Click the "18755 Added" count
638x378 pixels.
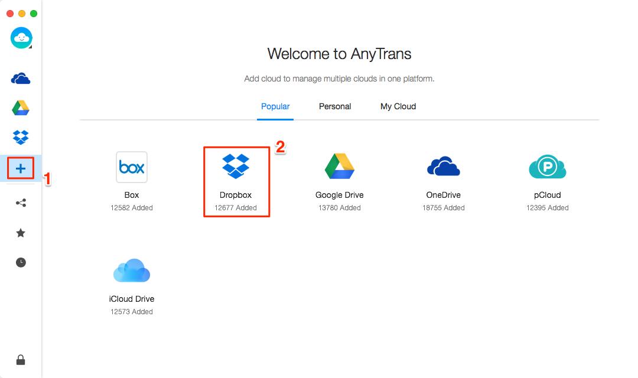point(444,207)
